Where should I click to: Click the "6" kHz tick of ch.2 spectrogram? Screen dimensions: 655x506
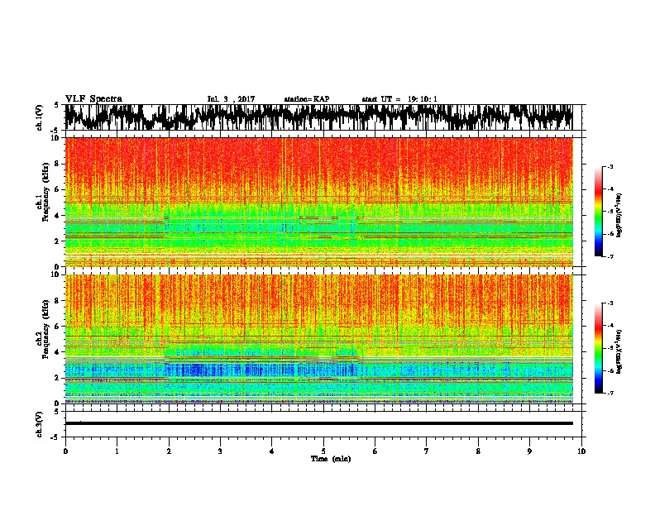(58, 326)
